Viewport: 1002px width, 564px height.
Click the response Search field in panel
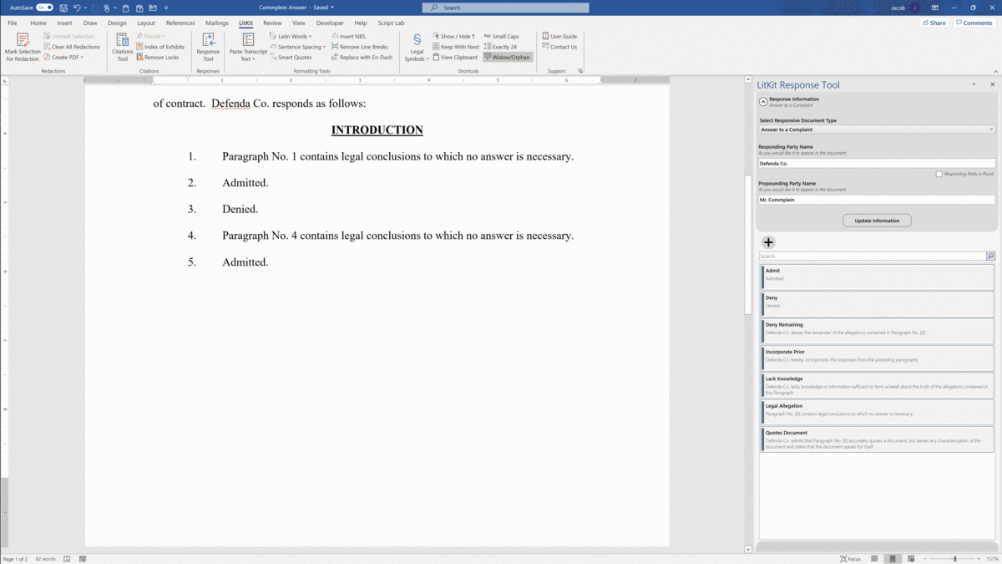[872, 257]
